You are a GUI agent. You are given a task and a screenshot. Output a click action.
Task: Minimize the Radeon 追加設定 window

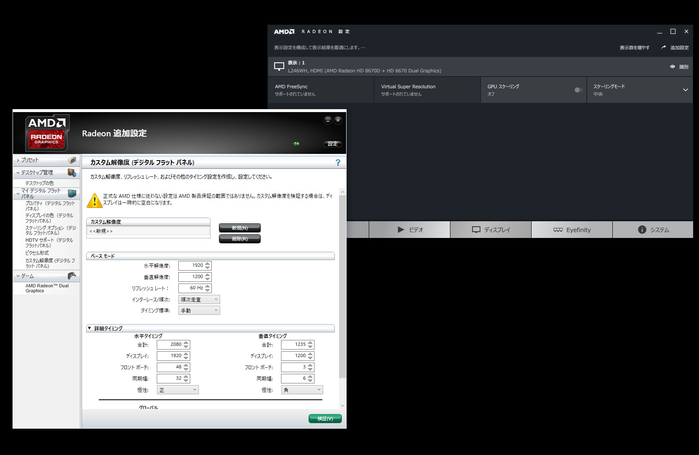click(328, 120)
